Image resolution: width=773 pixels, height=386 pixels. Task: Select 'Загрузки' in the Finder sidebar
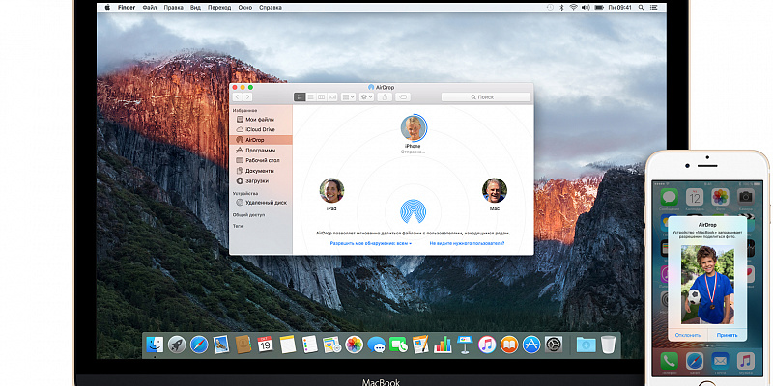point(256,180)
